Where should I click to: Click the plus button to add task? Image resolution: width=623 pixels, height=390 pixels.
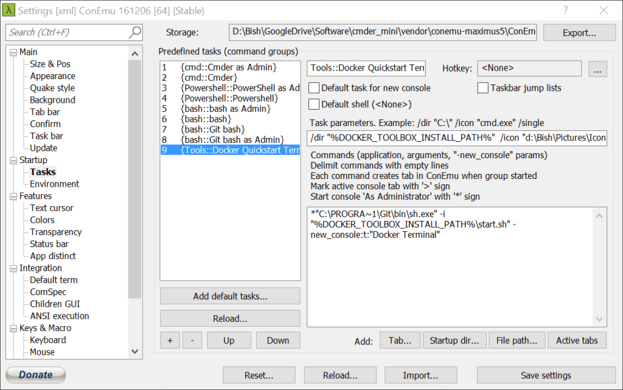click(170, 340)
